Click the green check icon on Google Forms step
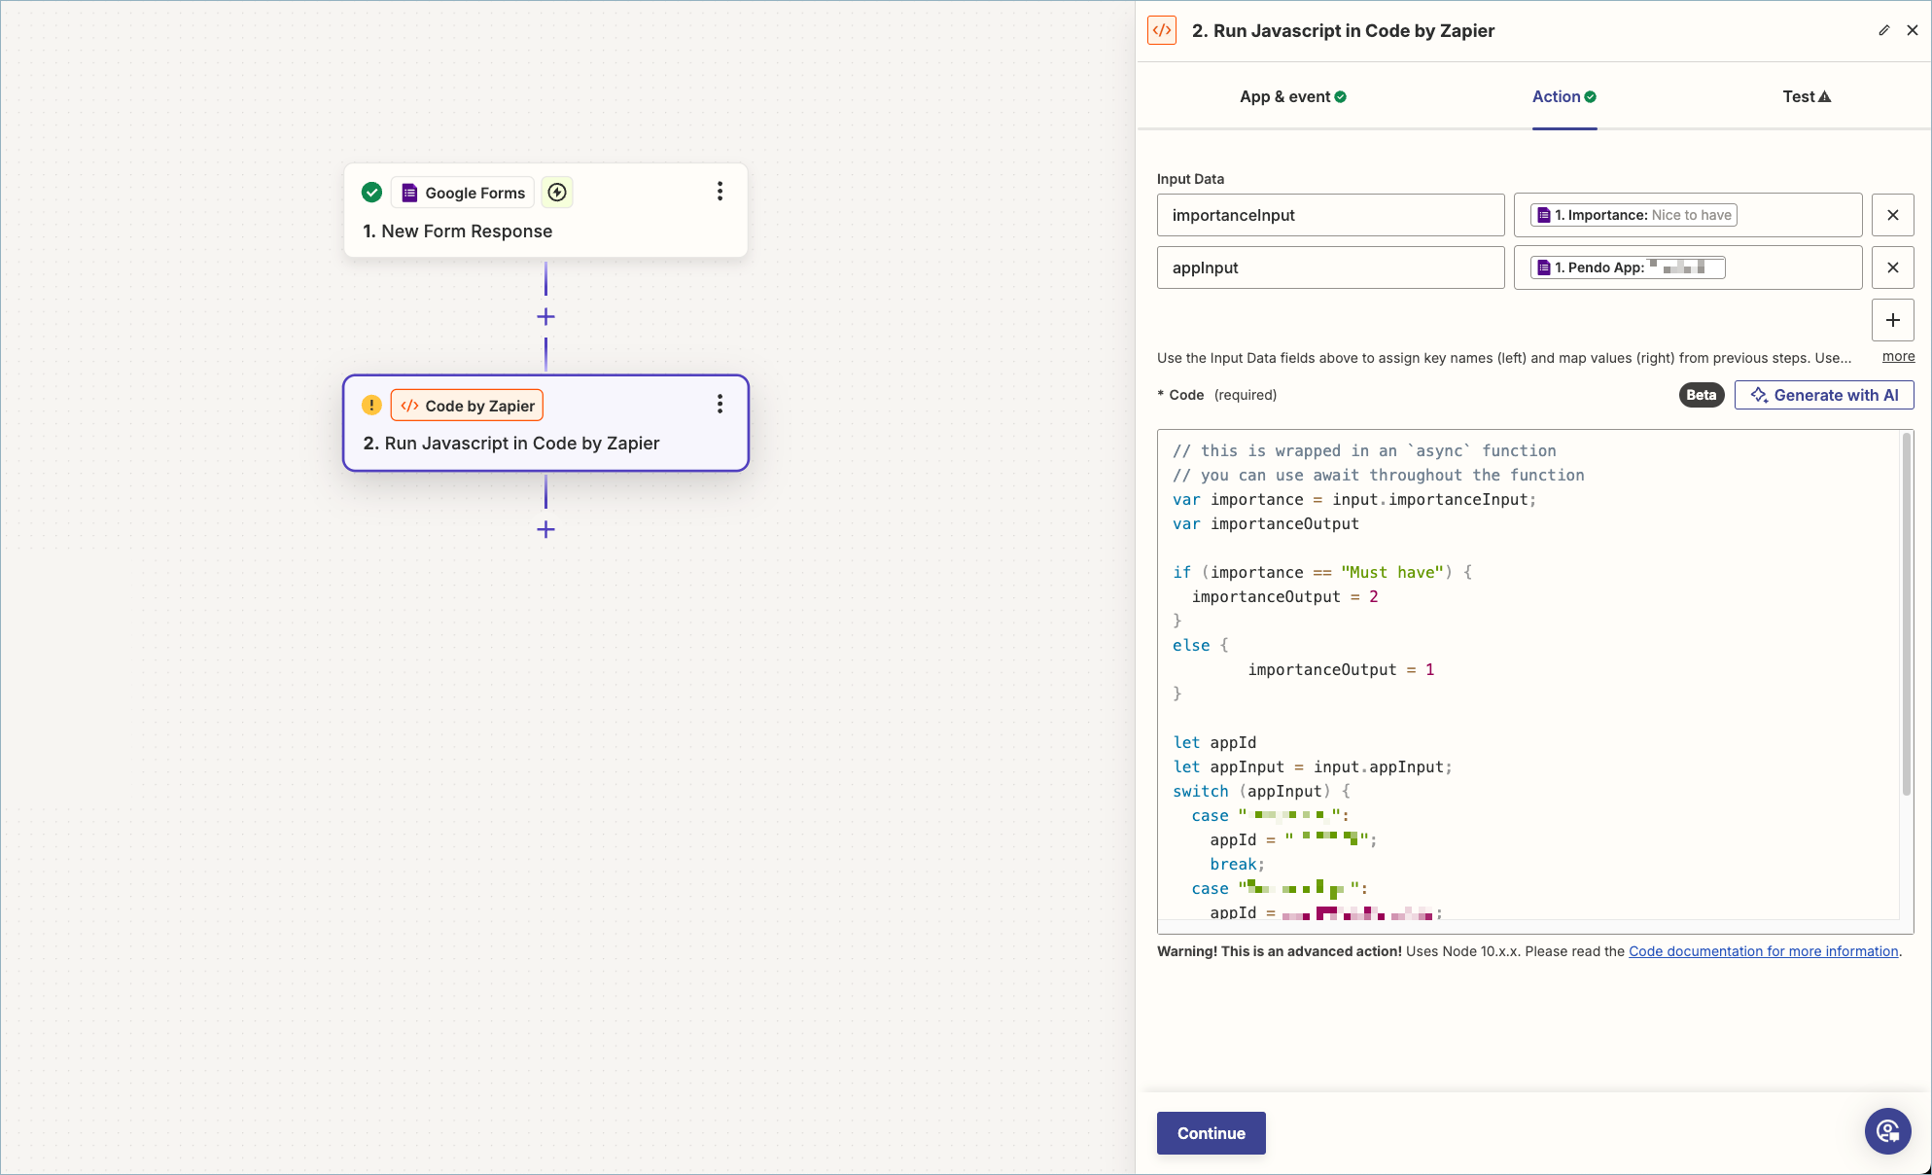This screenshot has width=1932, height=1175. [x=371, y=193]
